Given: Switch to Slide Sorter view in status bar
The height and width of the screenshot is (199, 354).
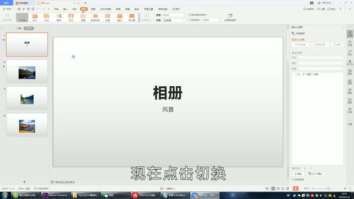Looking at the screenshot, I should 278,188.
